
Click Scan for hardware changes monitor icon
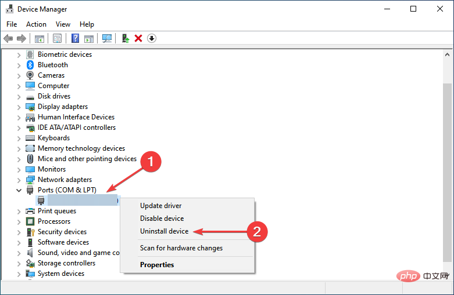[x=106, y=38]
